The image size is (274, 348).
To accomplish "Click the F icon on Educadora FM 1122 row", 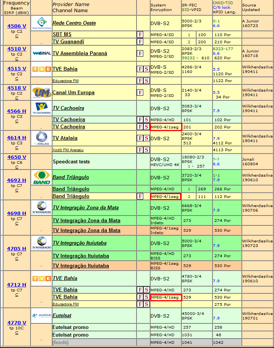I will (x=140, y=81).
